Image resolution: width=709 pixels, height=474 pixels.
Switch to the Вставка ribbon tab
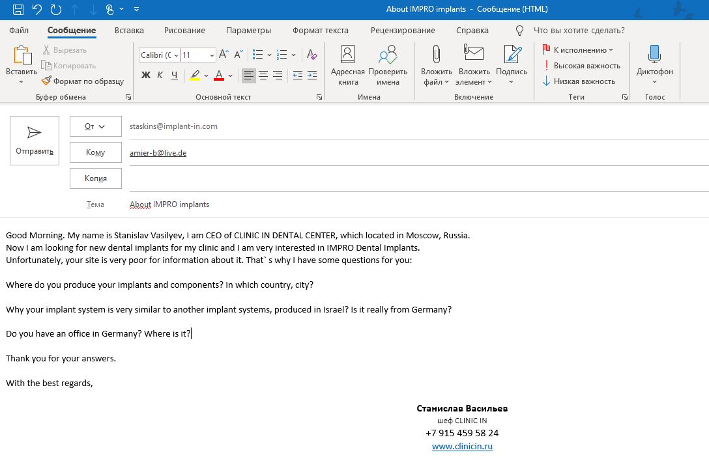pyautogui.click(x=129, y=30)
